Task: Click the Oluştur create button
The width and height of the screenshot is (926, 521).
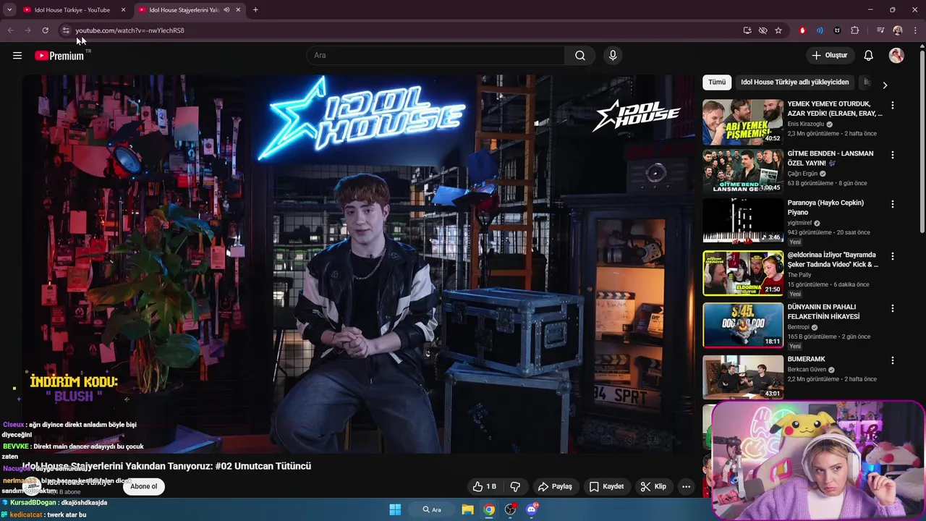Action: click(x=829, y=56)
